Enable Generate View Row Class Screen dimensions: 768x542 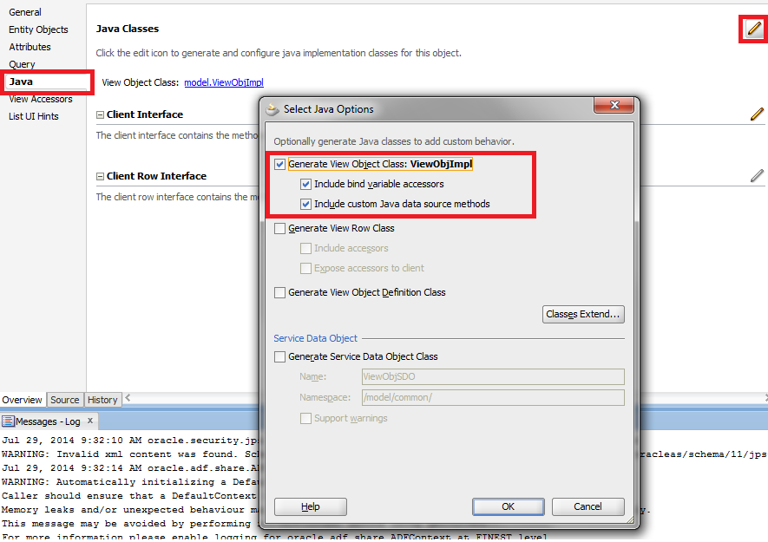[279, 229]
